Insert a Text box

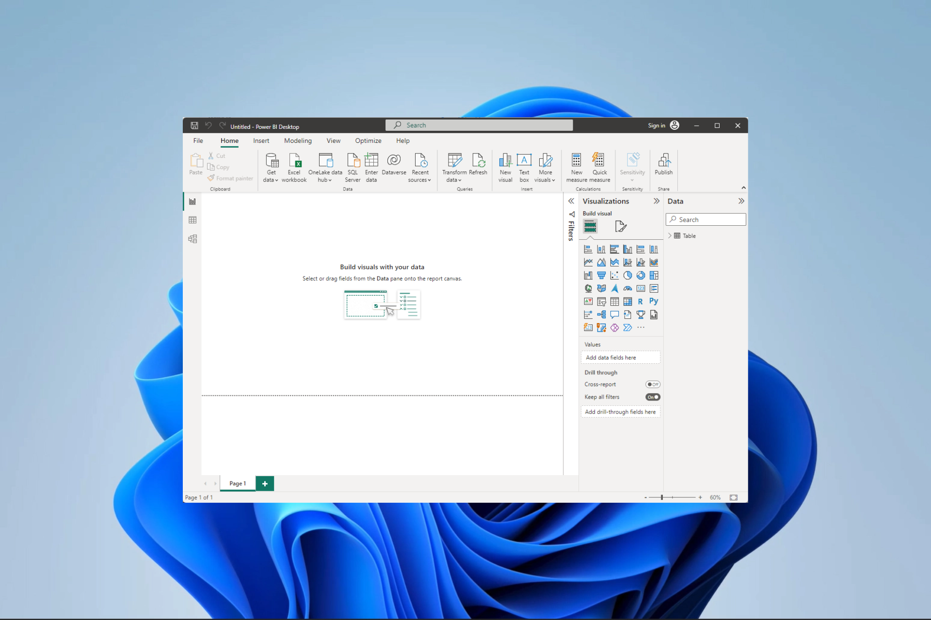click(524, 168)
